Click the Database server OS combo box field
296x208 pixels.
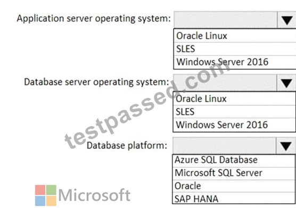click(225, 83)
